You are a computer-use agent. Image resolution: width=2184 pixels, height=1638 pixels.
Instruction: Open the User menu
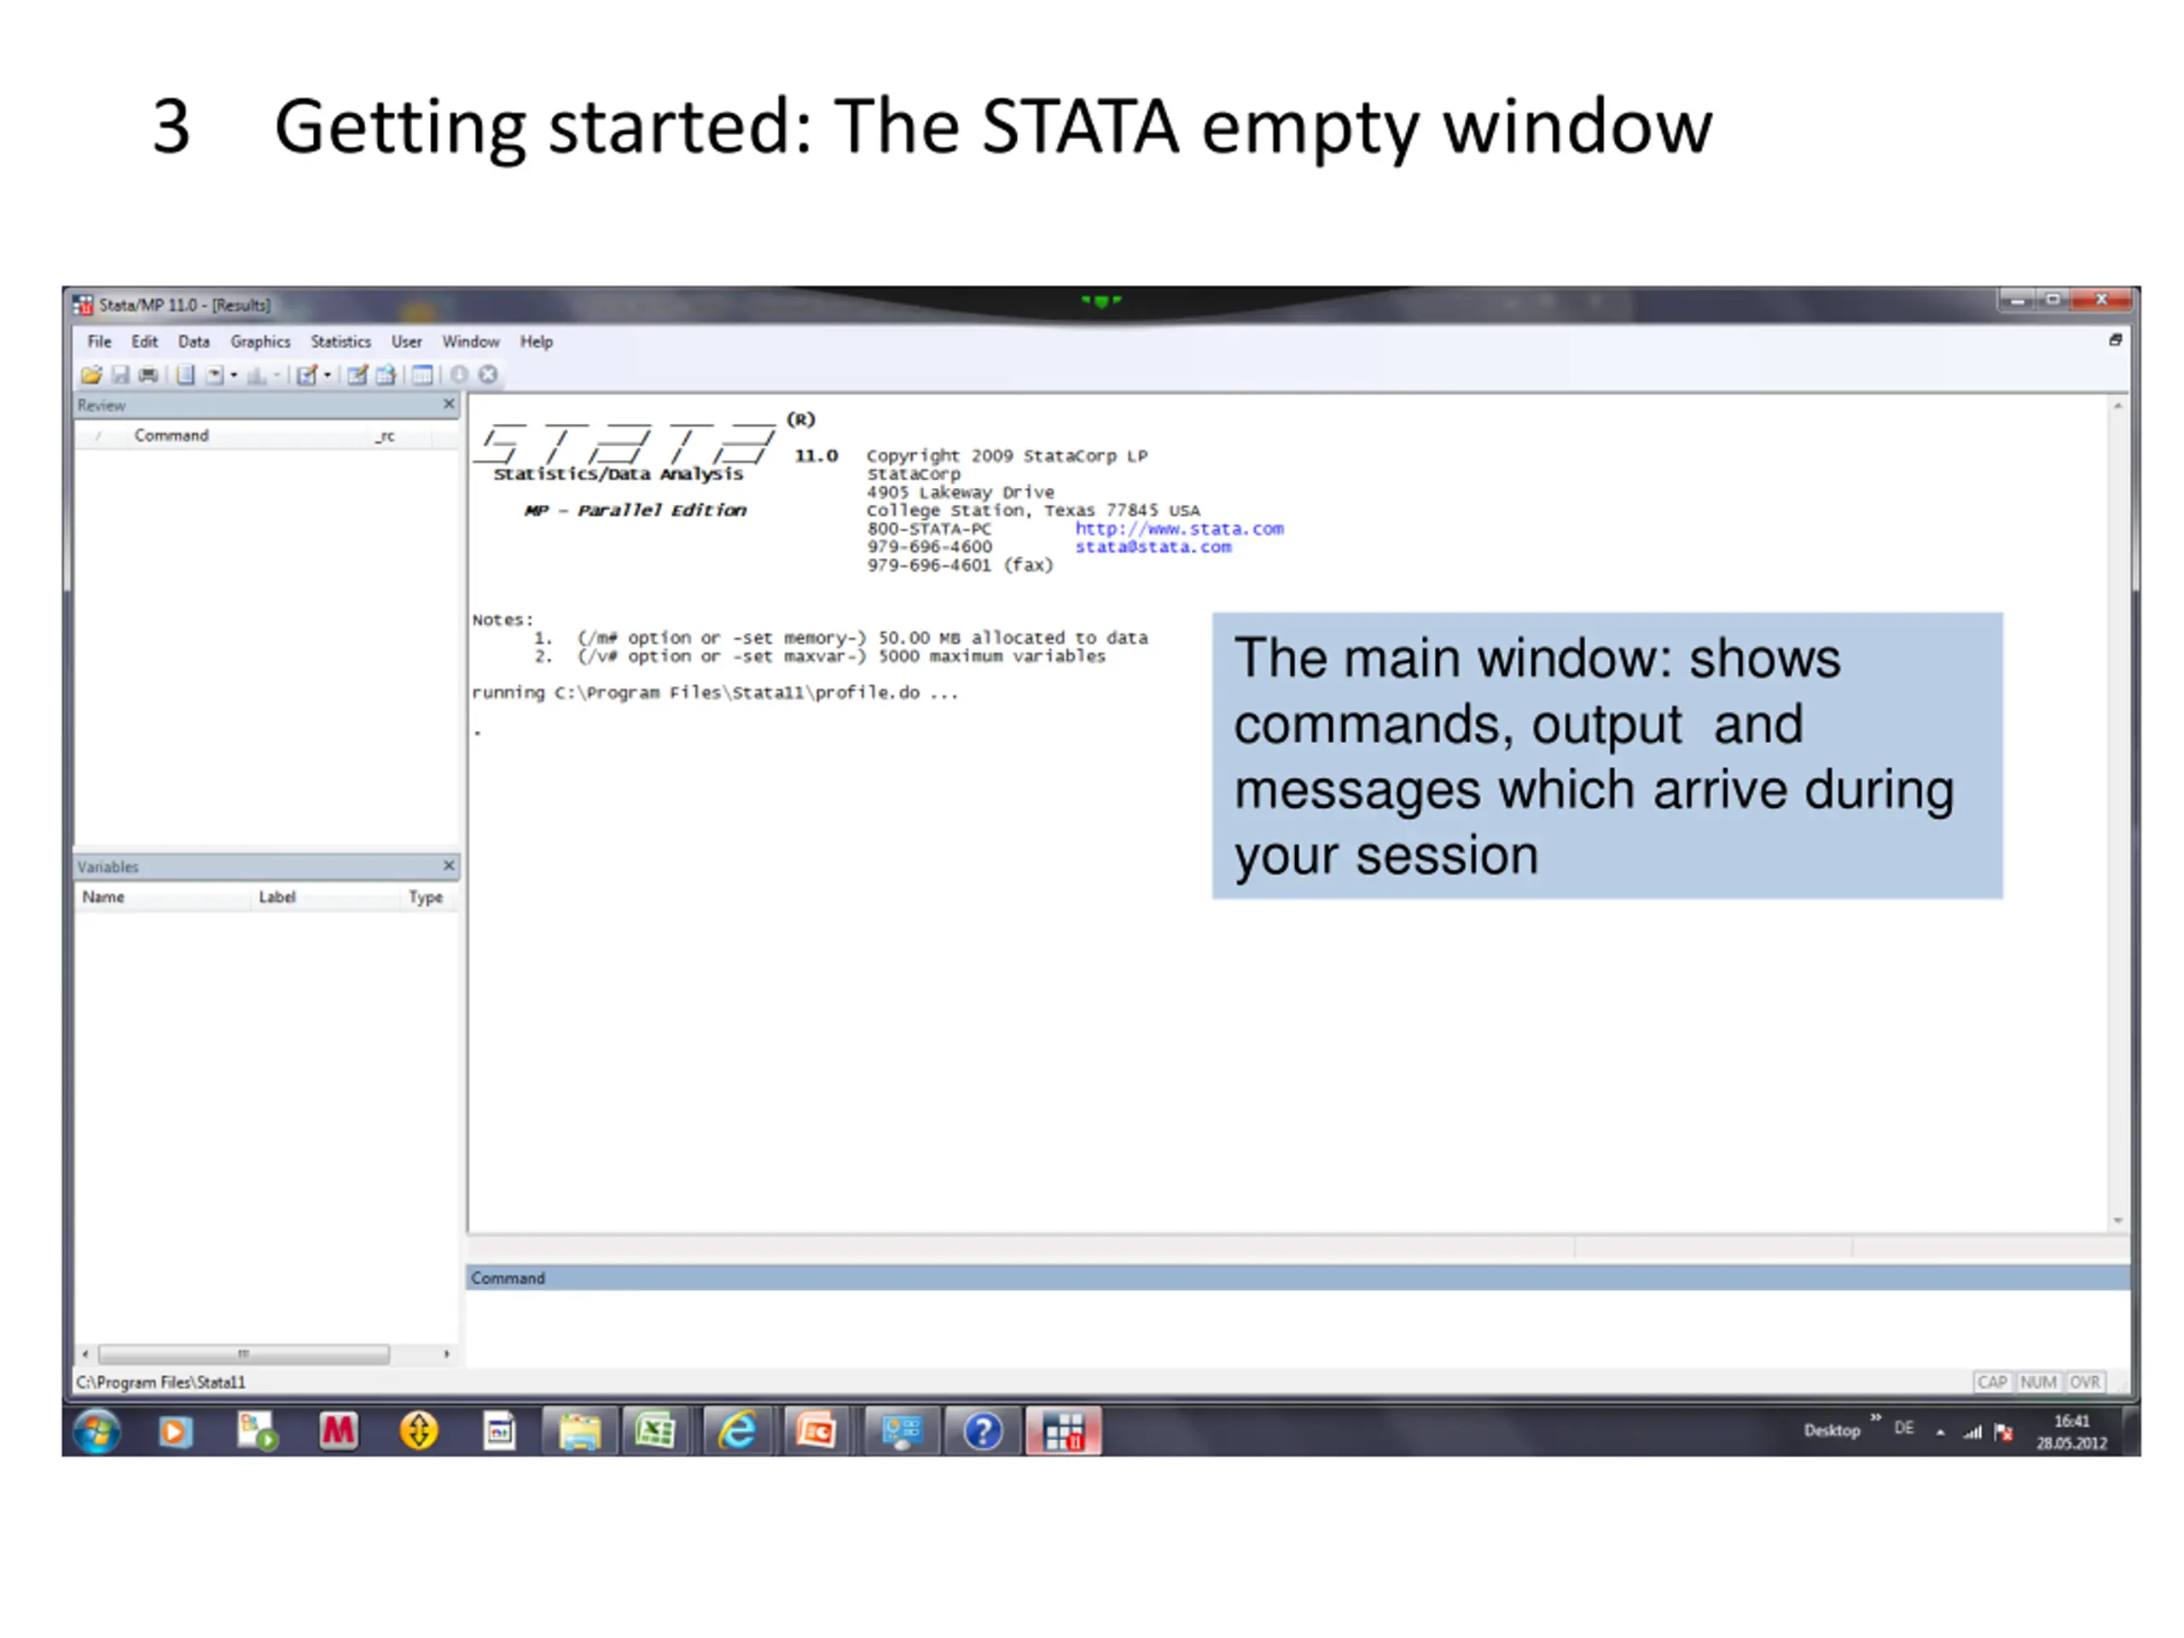pyautogui.click(x=407, y=341)
